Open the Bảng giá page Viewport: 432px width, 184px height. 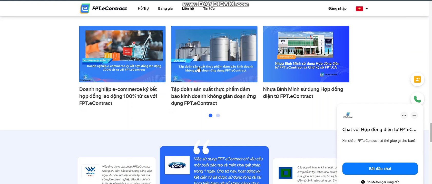pyautogui.click(x=165, y=8)
